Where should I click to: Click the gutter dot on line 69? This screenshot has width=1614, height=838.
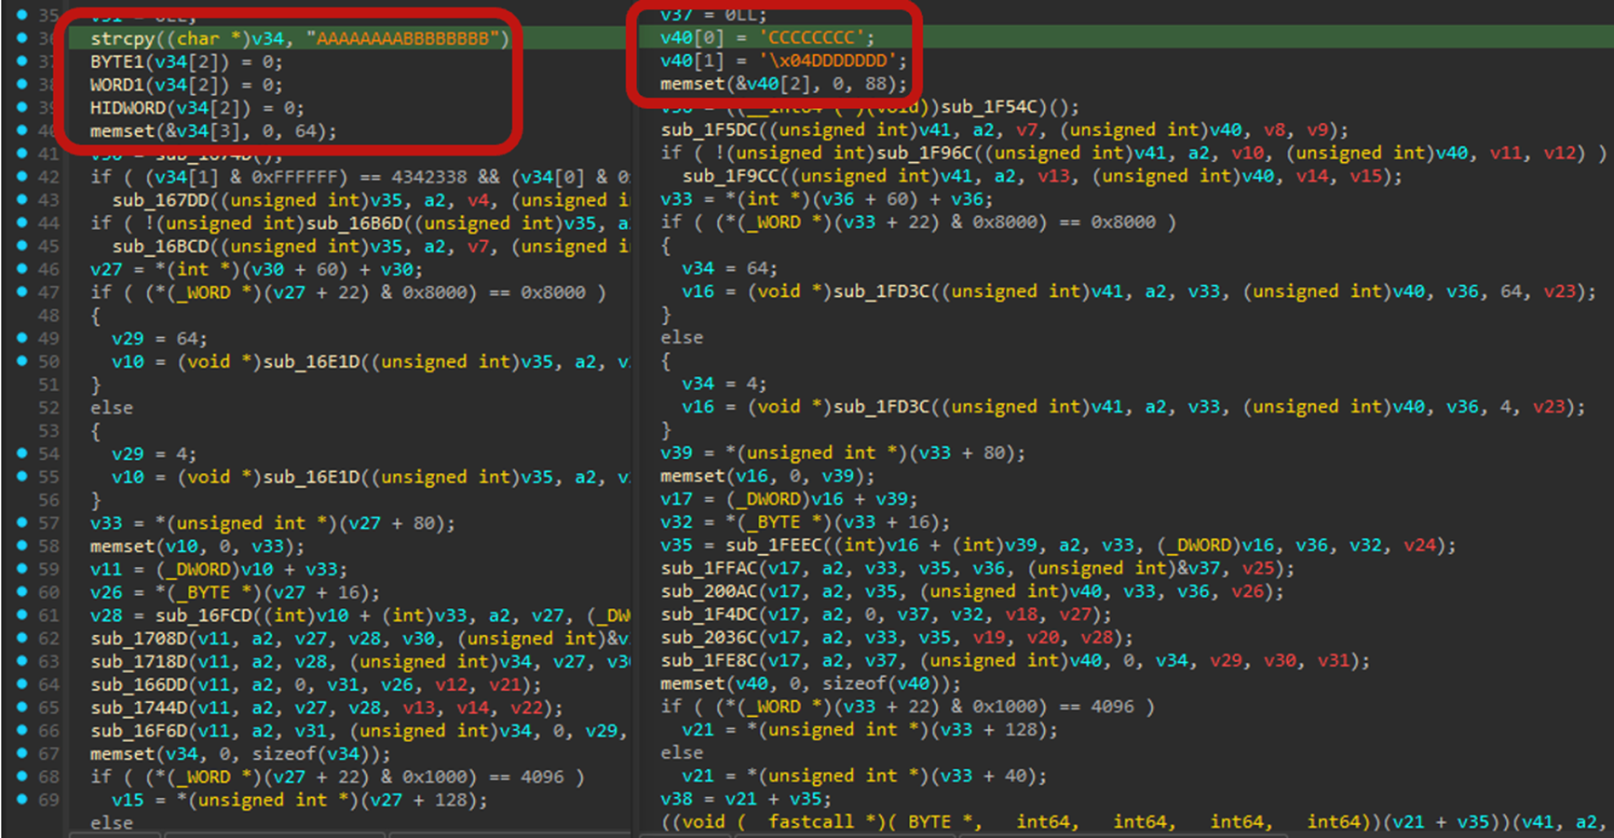22,799
